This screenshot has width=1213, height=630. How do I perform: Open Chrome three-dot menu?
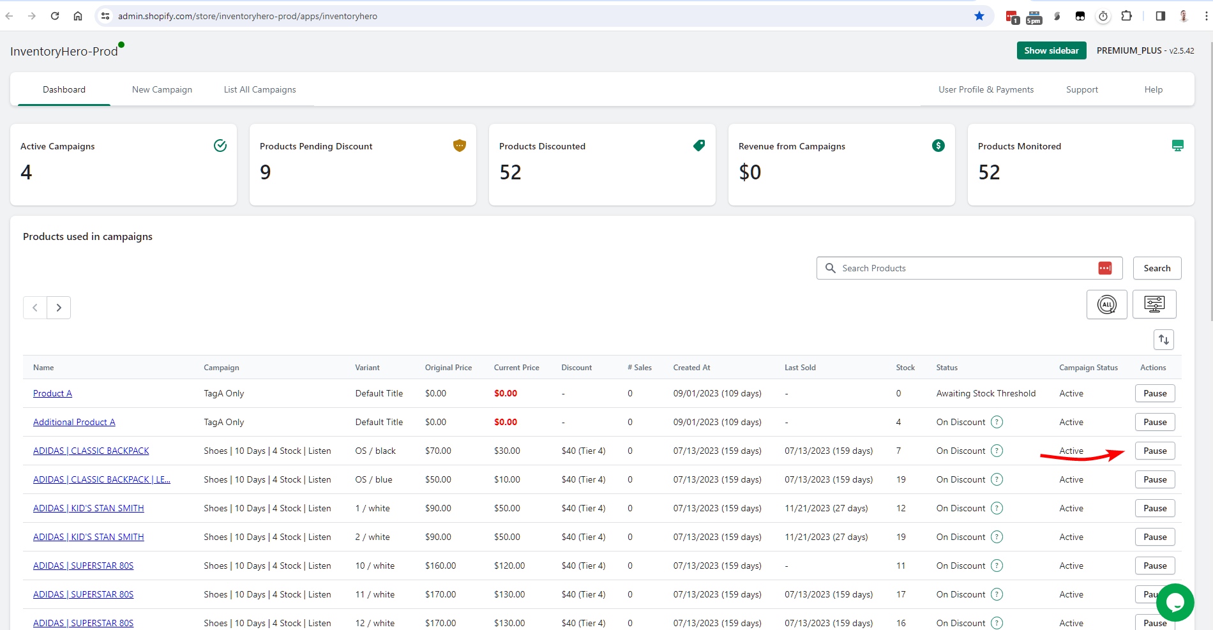coord(1206,16)
